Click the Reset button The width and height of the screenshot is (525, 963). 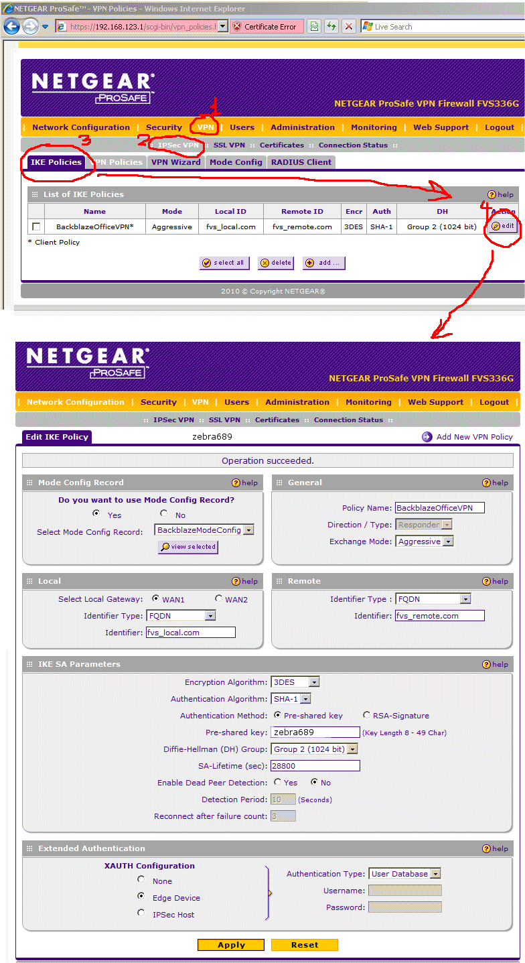[x=304, y=945]
